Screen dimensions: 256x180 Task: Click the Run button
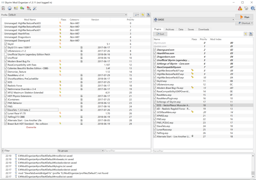pyautogui.click(x=244, y=17)
